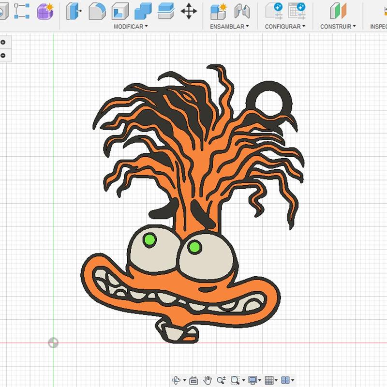Expand the Display Settings dropdown arrow
Viewport: 387px width, 387px height.
pos(260,380)
